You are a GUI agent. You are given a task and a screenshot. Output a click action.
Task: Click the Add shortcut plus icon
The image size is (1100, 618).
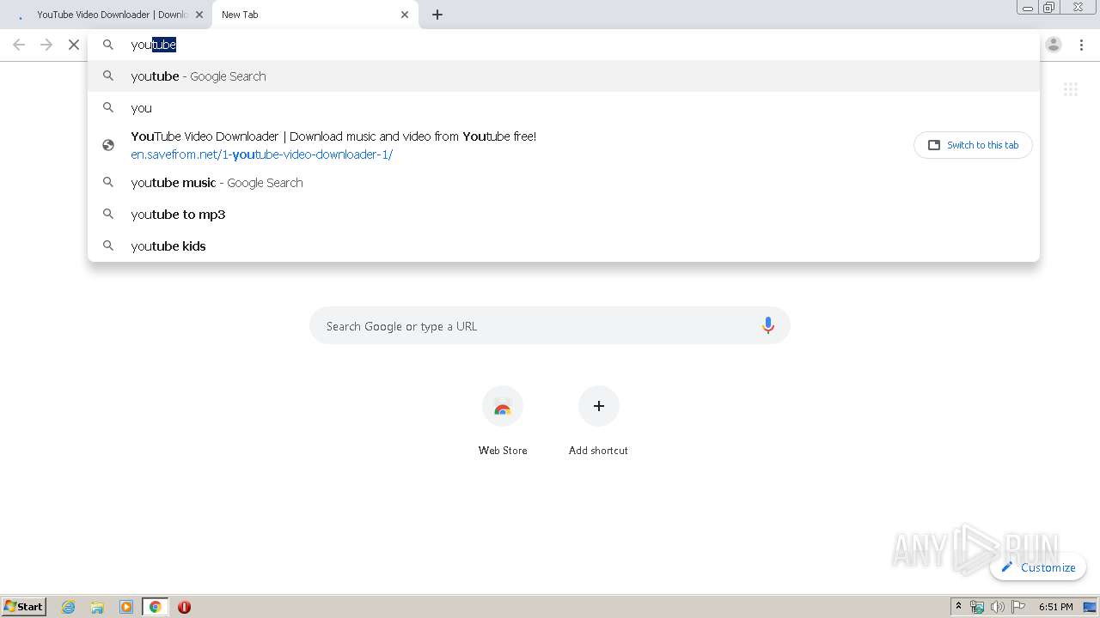599,406
